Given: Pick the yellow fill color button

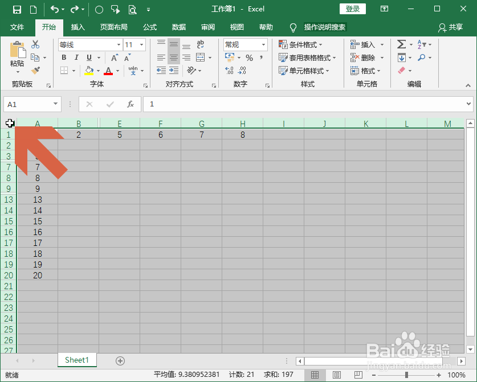Looking at the screenshot, I should pos(89,71).
